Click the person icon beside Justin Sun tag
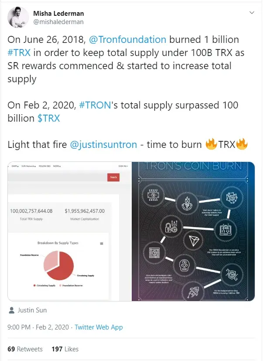Image resolution: width=263 pixels, height=361 pixels. [11, 310]
